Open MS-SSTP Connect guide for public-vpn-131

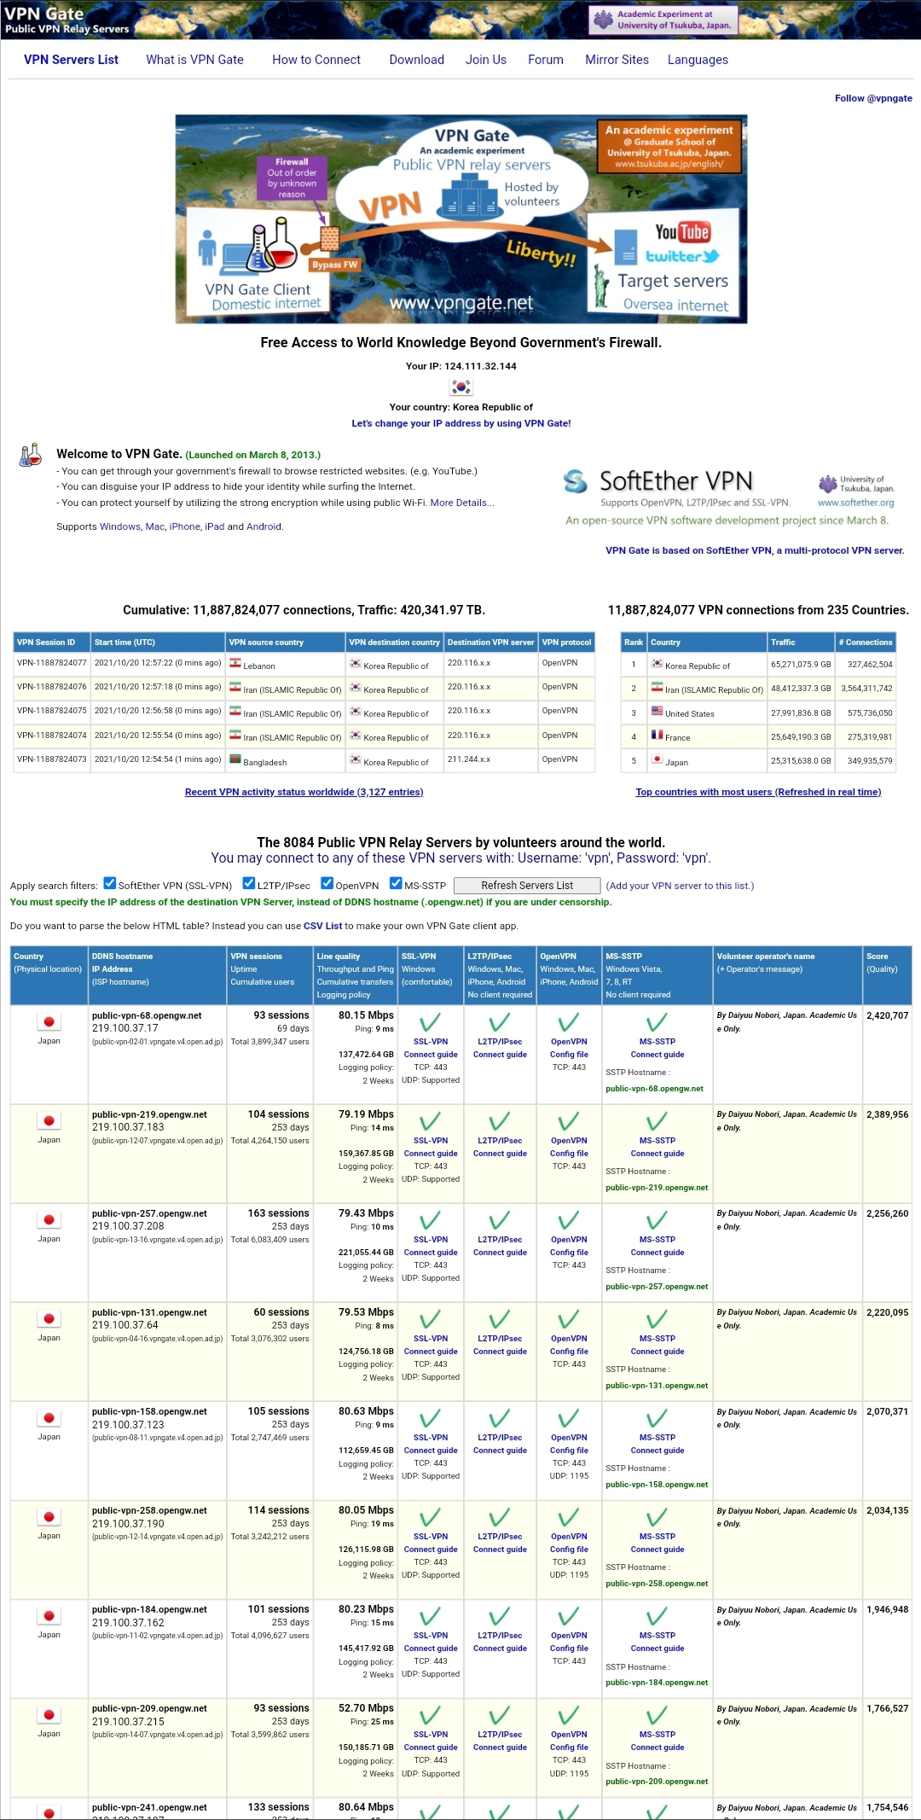click(x=657, y=1352)
